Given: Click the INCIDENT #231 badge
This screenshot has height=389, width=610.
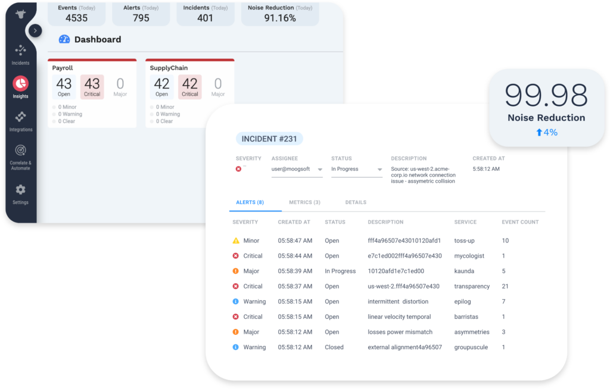Looking at the screenshot, I should 269,138.
